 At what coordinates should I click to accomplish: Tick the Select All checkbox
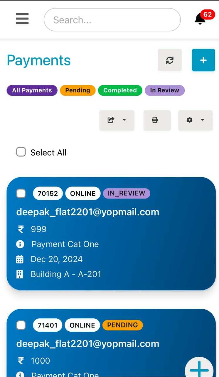21,152
